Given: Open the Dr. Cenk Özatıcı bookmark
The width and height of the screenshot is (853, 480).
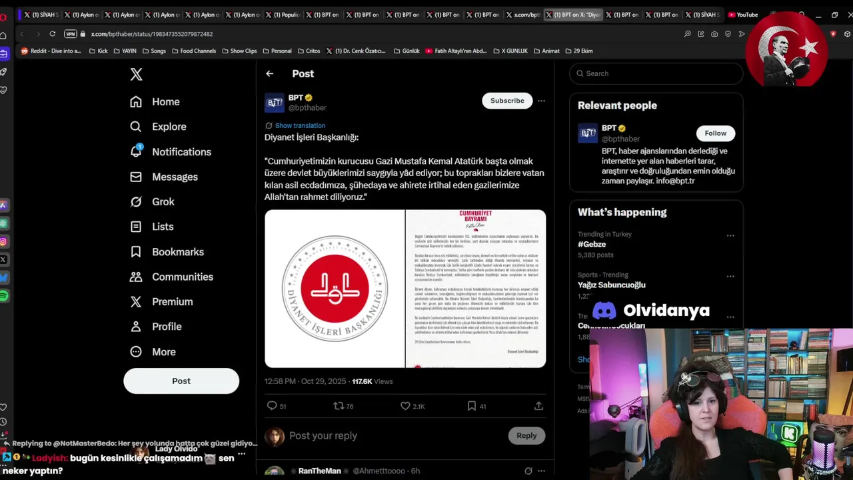Looking at the screenshot, I should 355,51.
